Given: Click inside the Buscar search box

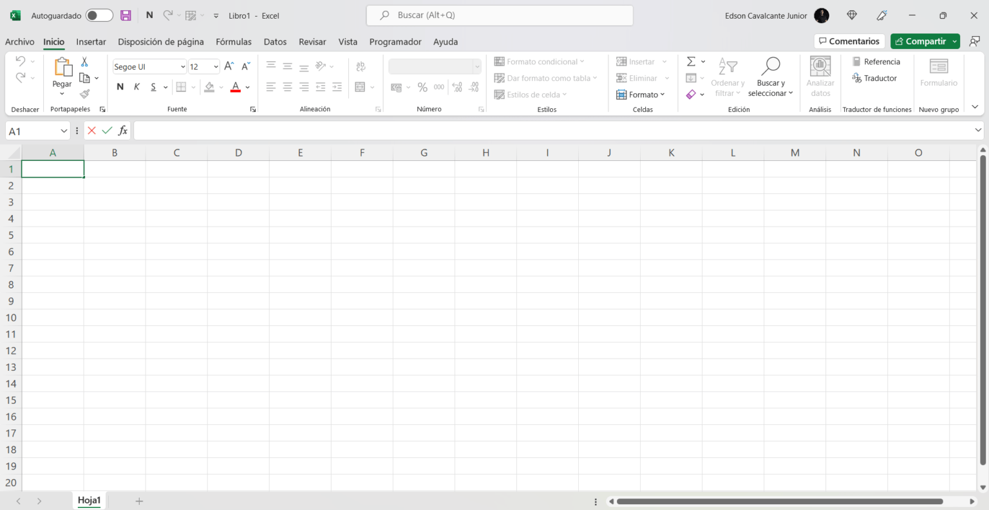Looking at the screenshot, I should pyautogui.click(x=500, y=15).
